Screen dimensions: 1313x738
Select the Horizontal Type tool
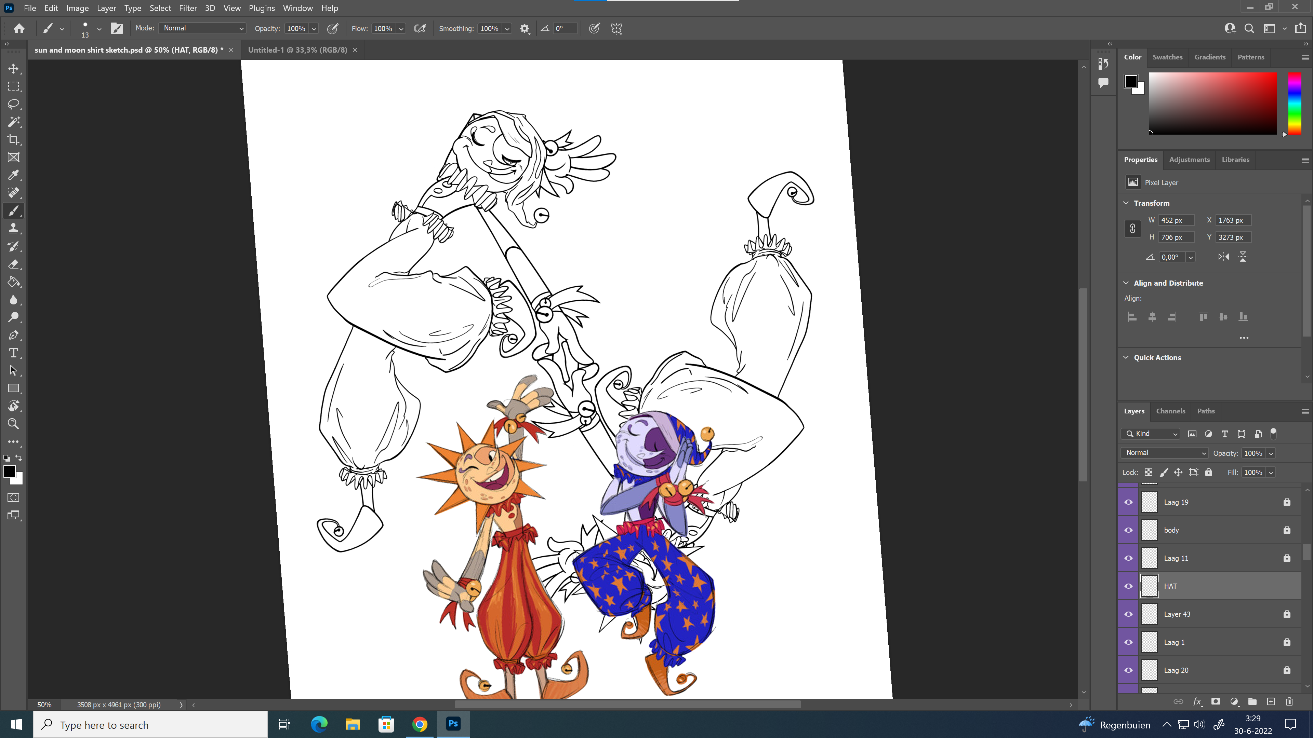coord(14,353)
